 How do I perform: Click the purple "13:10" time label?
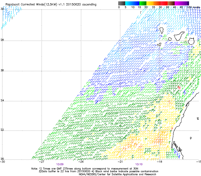(139, 164)
